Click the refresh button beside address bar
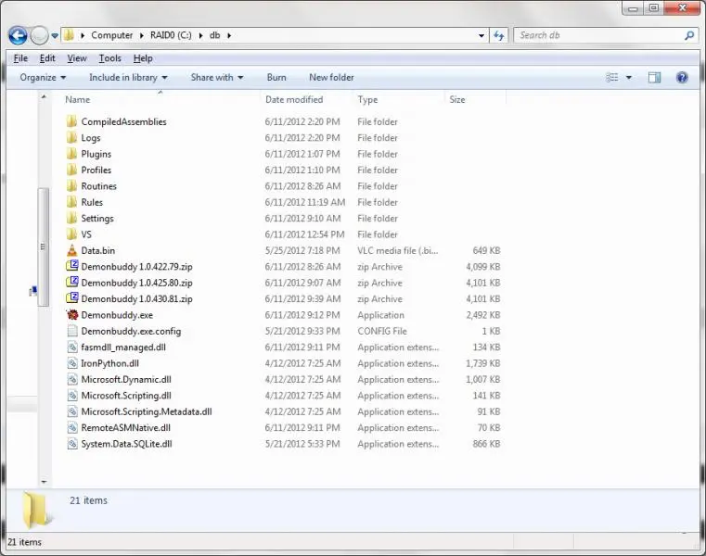This screenshot has height=556, width=706. [499, 35]
